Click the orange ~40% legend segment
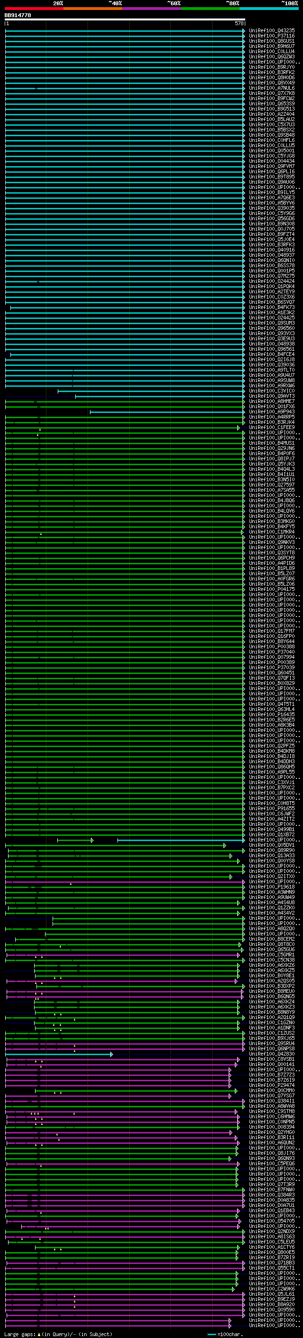 pyautogui.click(x=93, y=9)
